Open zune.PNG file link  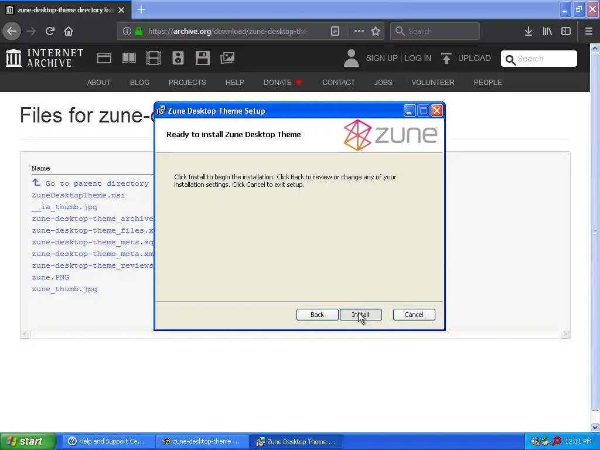point(50,277)
